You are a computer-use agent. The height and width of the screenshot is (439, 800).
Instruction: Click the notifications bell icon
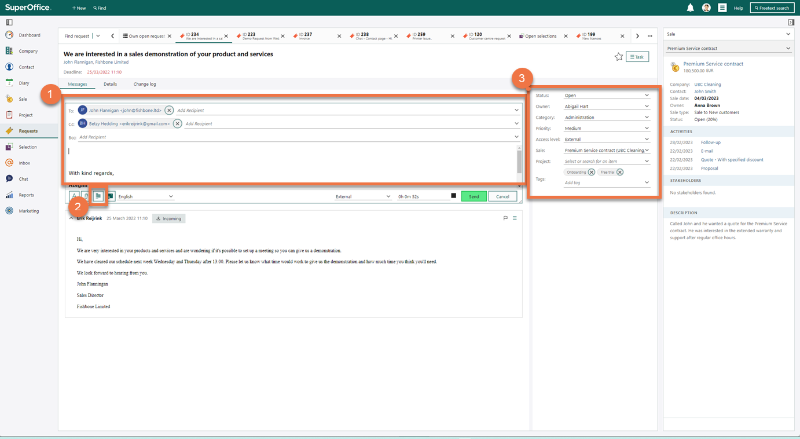[x=690, y=8]
